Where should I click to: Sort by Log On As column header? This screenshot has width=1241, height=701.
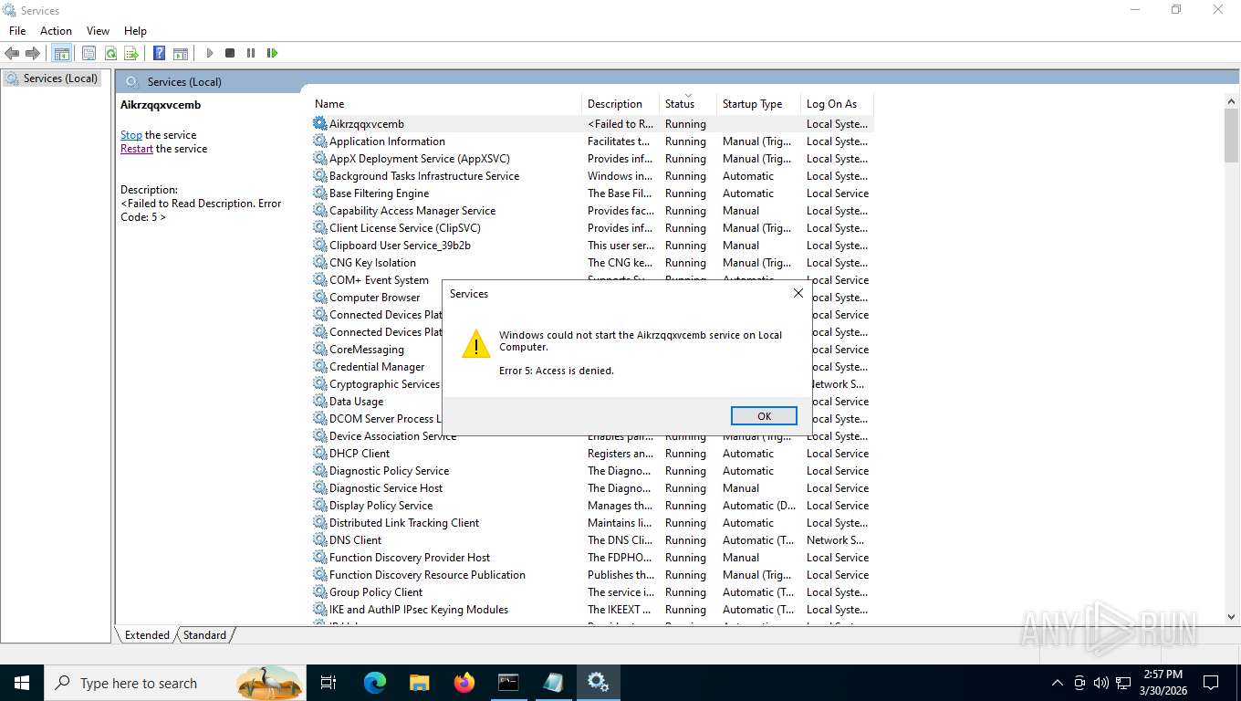[837, 104]
